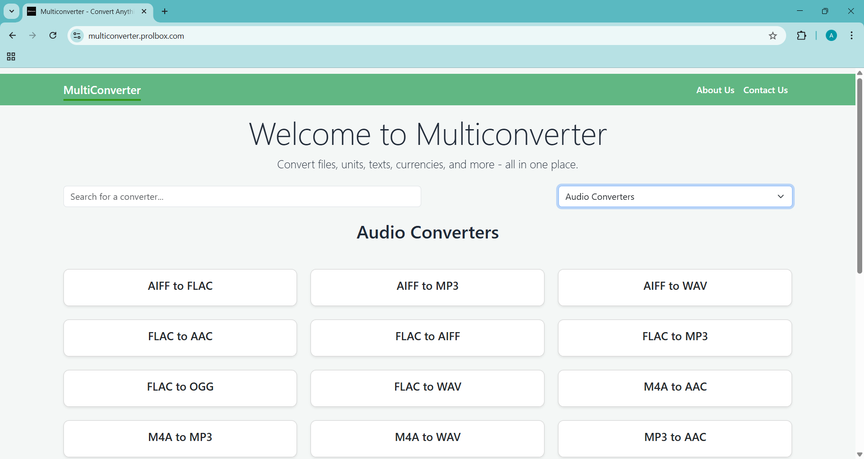This screenshot has height=459, width=864.
Task: Open the FLAC to MP3 converter
Action: pos(675,337)
